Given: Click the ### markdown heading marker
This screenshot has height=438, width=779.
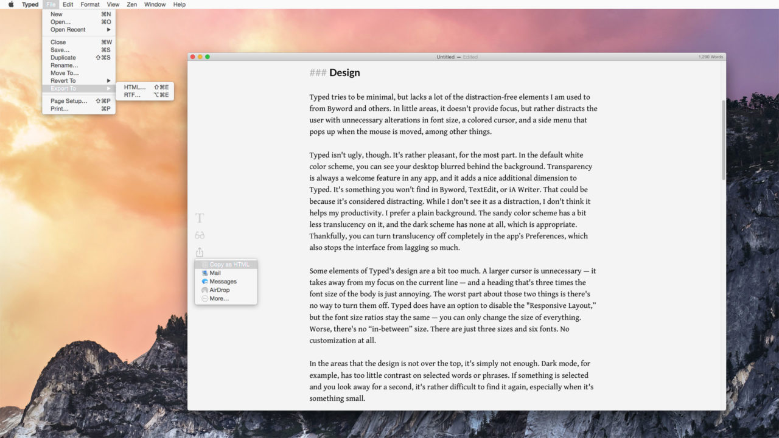Looking at the screenshot, I should pos(318,72).
